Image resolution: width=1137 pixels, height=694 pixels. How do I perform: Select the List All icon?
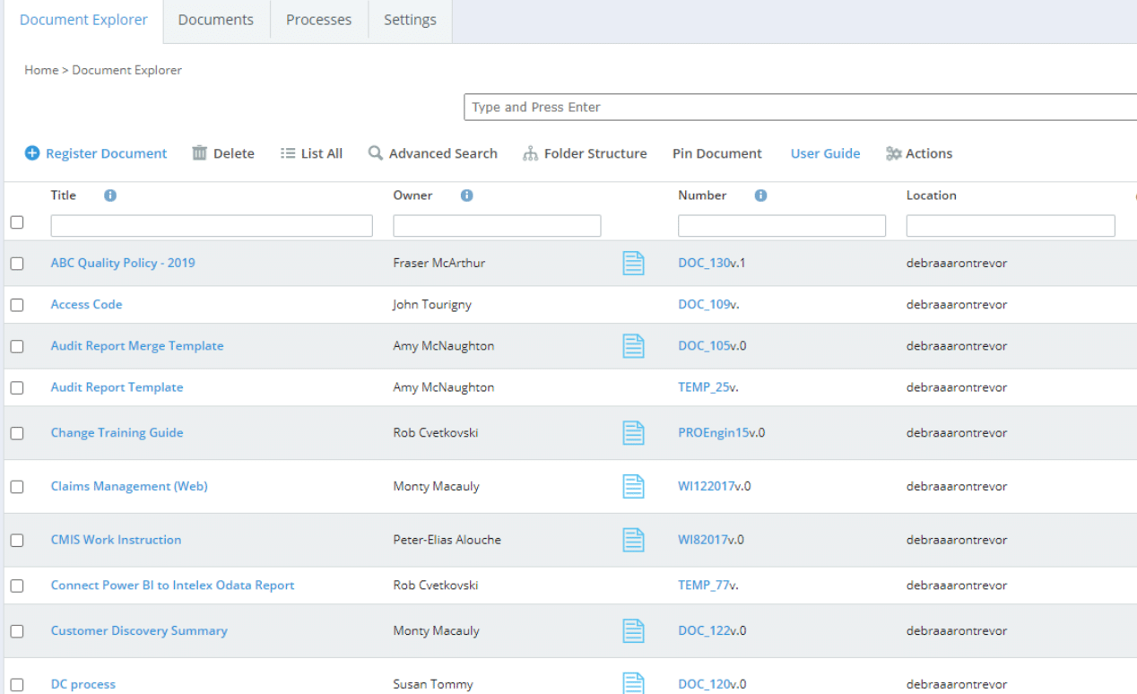point(289,152)
